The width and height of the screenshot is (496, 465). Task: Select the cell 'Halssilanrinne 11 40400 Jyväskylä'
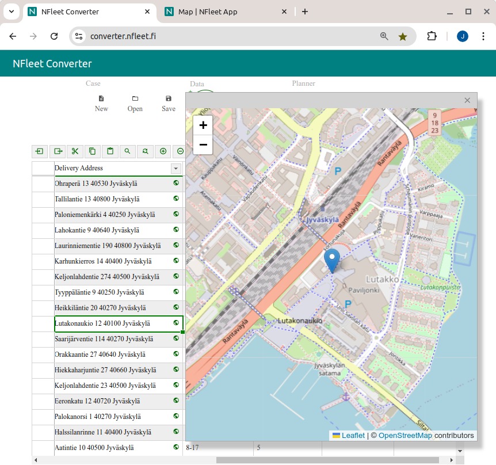pyautogui.click(x=119, y=432)
